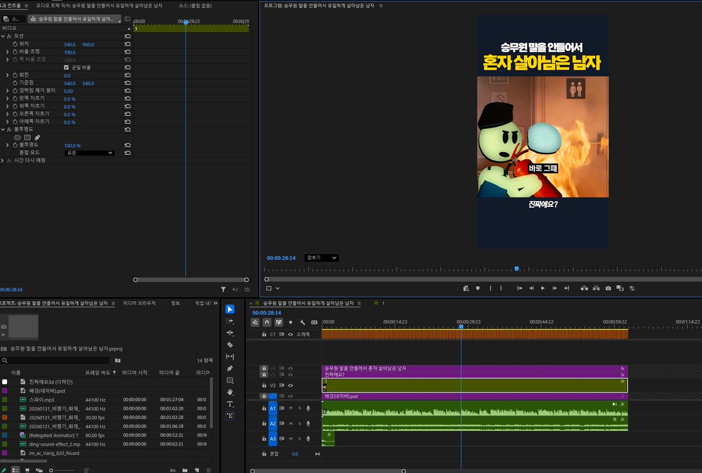
Task: Toggle visibility of caption track C1
Action: point(290,334)
